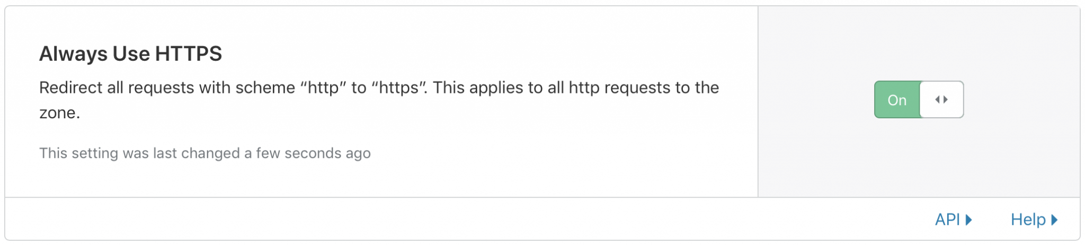
Task: Expand the API details in the footer
Action: tap(953, 219)
